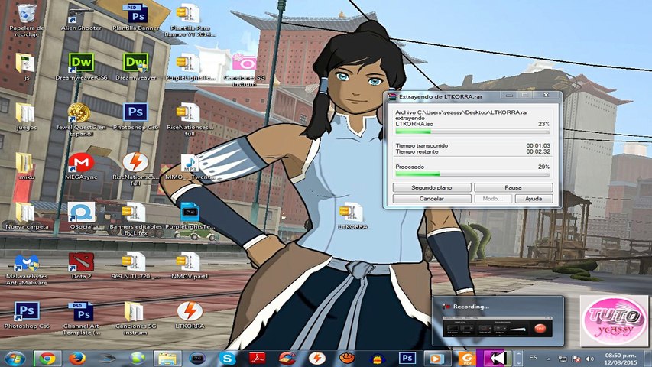
Task: Open the js folder on the desktop
Action: pyautogui.click(x=27, y=67)
